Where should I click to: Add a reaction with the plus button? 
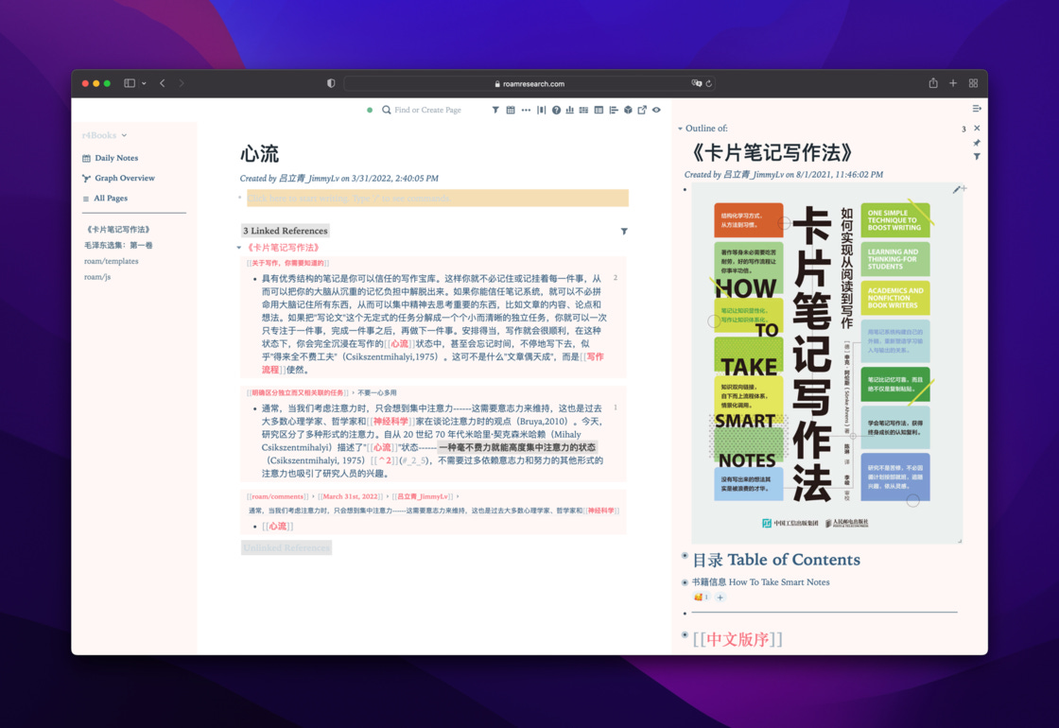(x=720, y=597)
